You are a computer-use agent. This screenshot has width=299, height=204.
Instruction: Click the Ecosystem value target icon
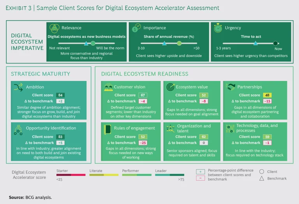pos(170,87)
